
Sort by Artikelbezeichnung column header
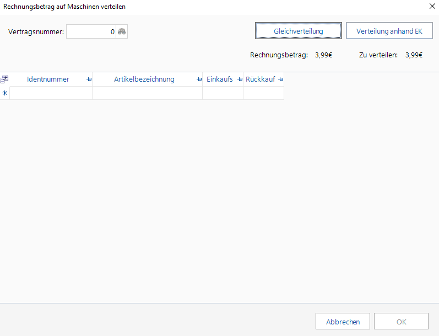(x=144, y=79)
